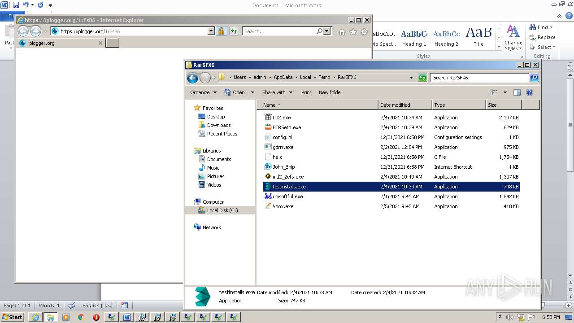The width and height of the screenshot is (574, 323).
Task: Select Recent Places in Favorites
Action: (x=222, y=134)
